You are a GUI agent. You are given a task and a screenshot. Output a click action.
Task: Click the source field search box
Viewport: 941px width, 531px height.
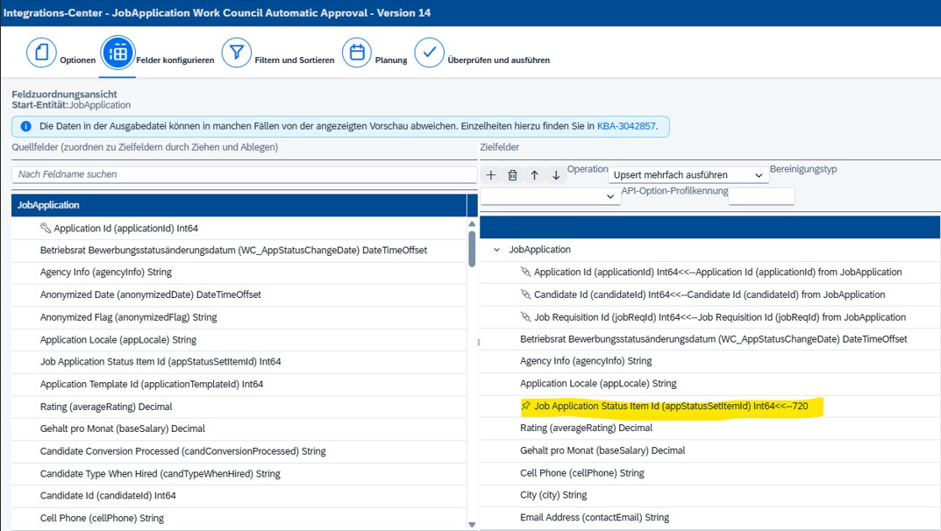(x=244, y=174)
